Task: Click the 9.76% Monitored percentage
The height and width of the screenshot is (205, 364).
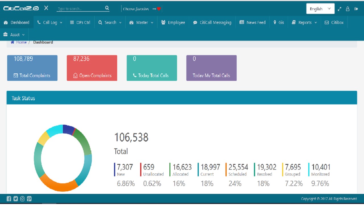Action: [320, 184]
